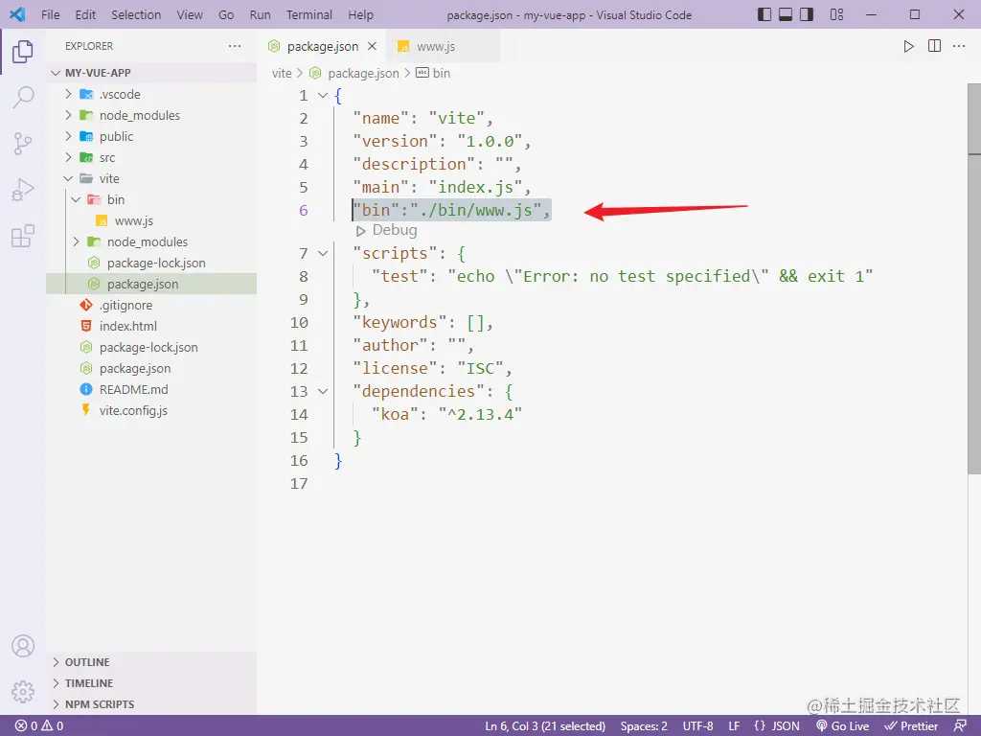
Task: Fold the dependencies block at line 13
Action: pyautogui.click(x=323, y=392)
